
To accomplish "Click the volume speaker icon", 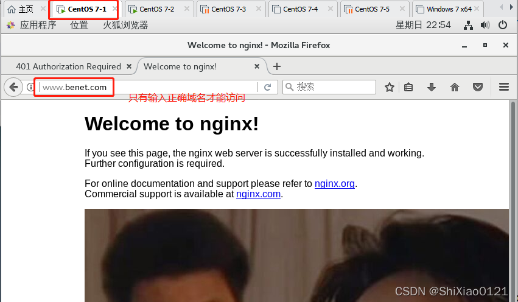I will [x=485, y=25].
